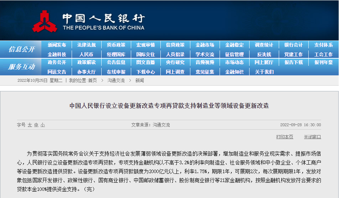Image resolution: width=339 pixels, height=198 pixels.
Task: Select 征信管理 menu item
Action: pyautogui.click(x=235, y=54)
